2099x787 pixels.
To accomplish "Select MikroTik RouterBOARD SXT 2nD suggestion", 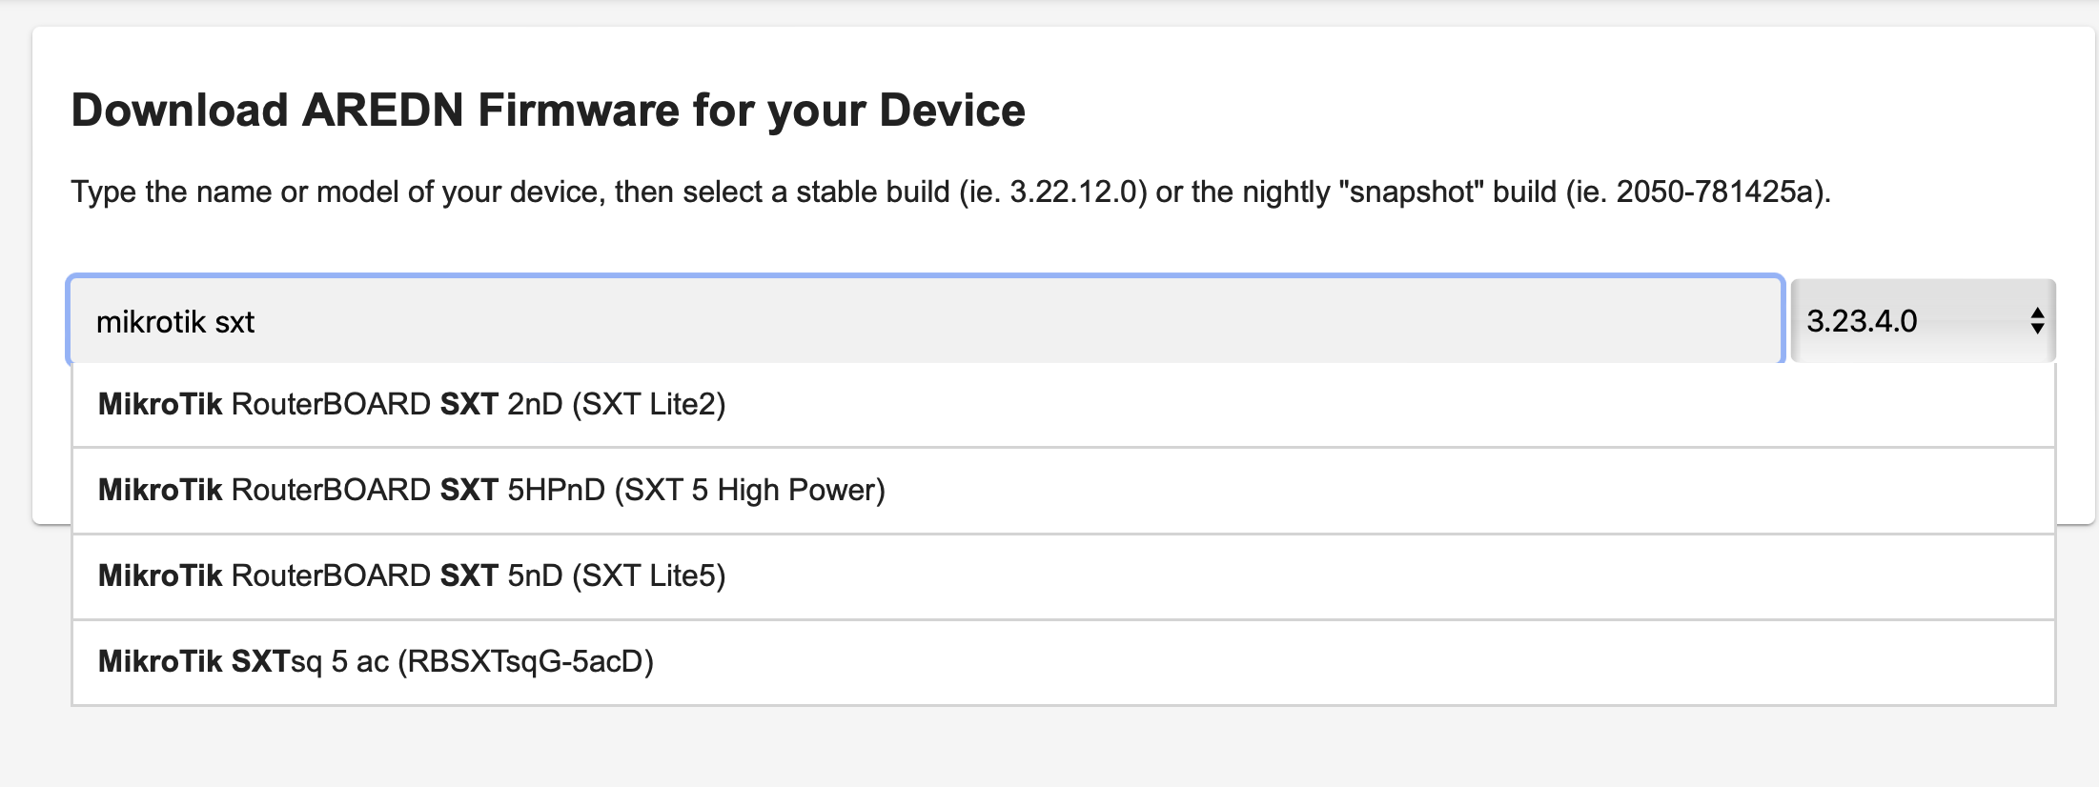I will click(x=412, y=405).
